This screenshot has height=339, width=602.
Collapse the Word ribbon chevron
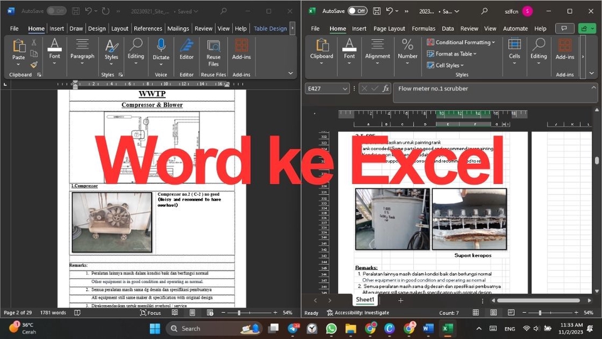point(290,73)
